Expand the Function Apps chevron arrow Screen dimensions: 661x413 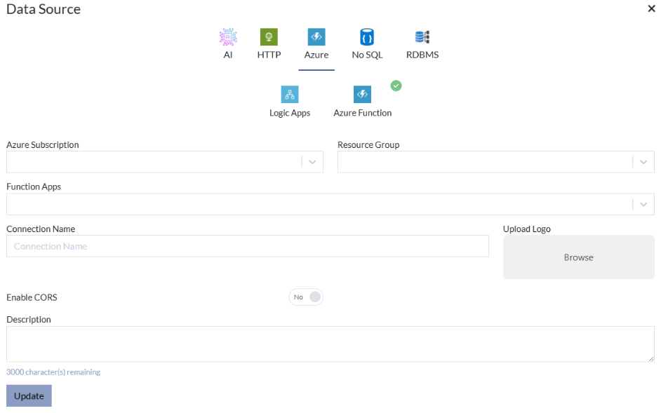(643, 204)
